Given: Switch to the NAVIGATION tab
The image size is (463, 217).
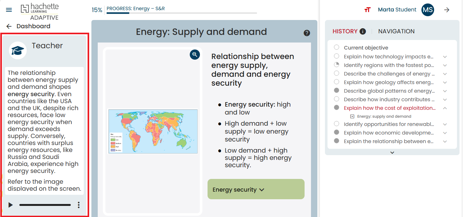Looking at the screenshot, I should (396, 31).
